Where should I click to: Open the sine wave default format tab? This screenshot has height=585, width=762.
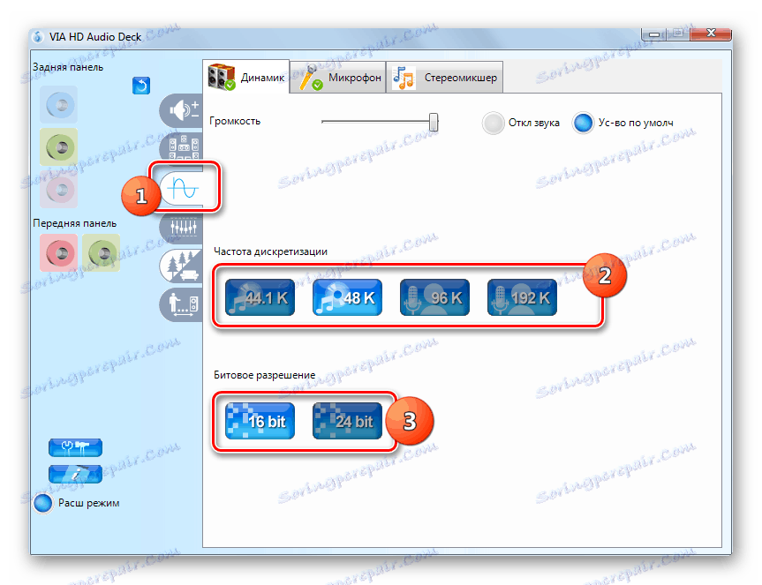coord(181,188)
